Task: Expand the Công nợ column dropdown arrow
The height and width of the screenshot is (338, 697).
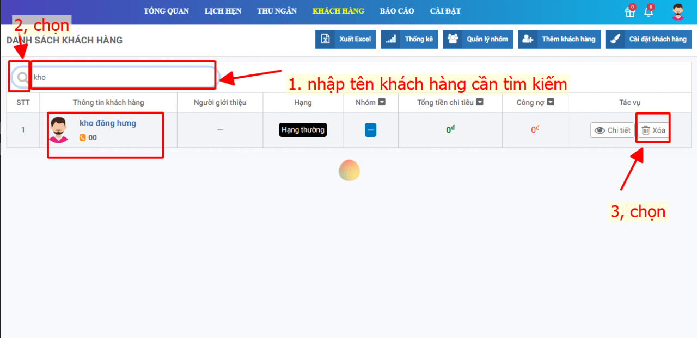Action: (551, 102)
